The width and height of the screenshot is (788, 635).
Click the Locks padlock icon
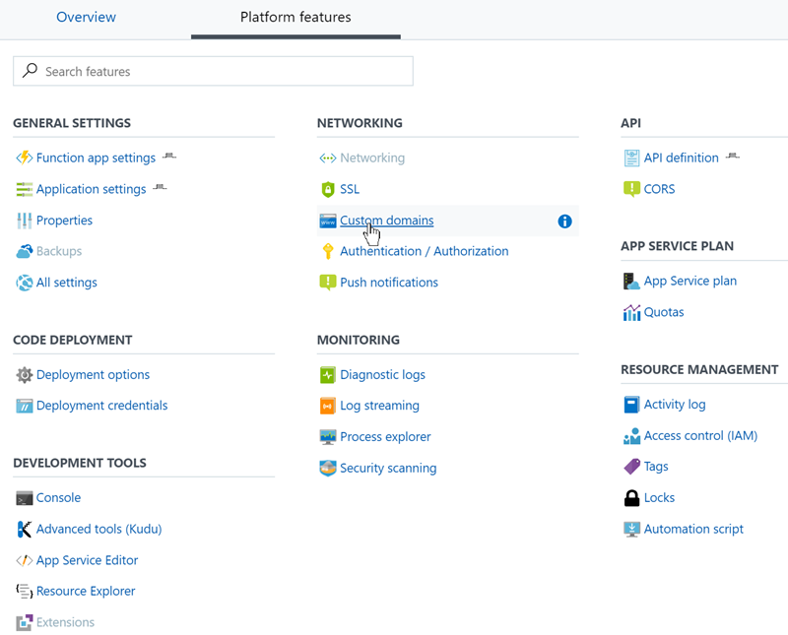(x=631, y=498)
